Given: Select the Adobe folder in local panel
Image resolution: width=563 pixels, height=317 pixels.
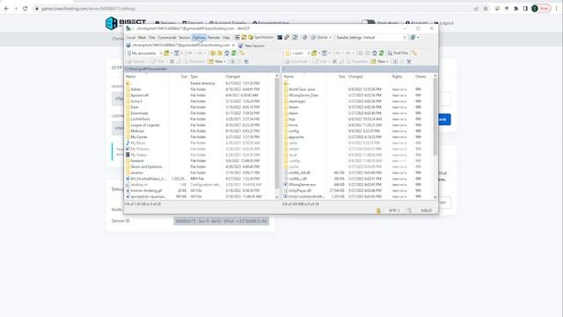Looking at the screenshot, I should [x=135, y=89].
